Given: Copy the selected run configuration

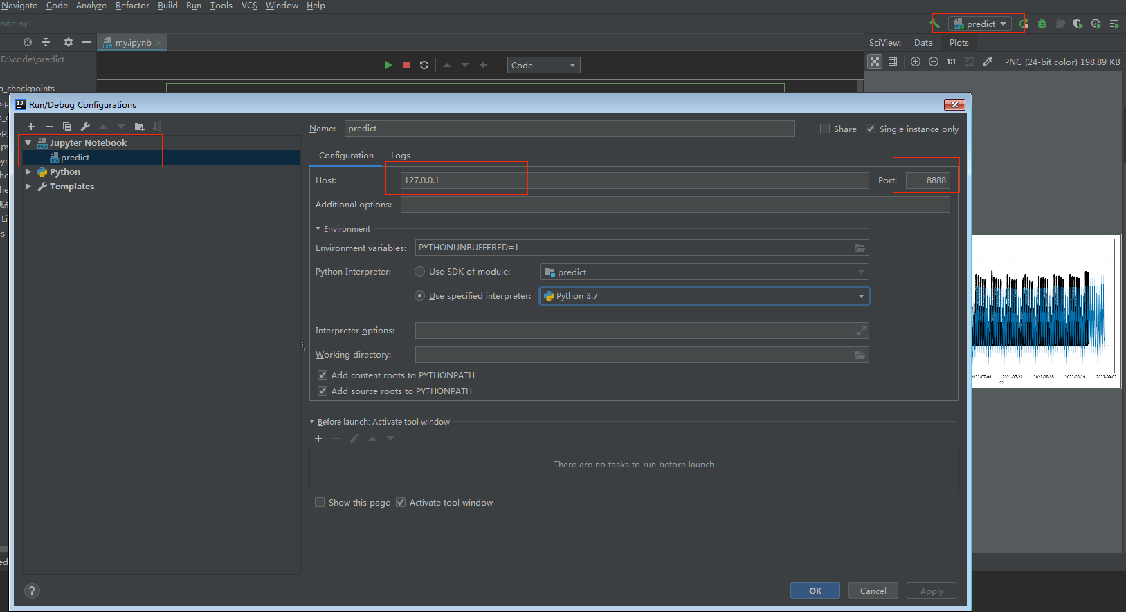Looking at the screenshot, I should (x=67, y=127).
